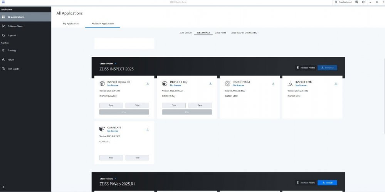Select the ZEISS CALIGO category tab
385x192 pixels.
click(x=186, y=33)
